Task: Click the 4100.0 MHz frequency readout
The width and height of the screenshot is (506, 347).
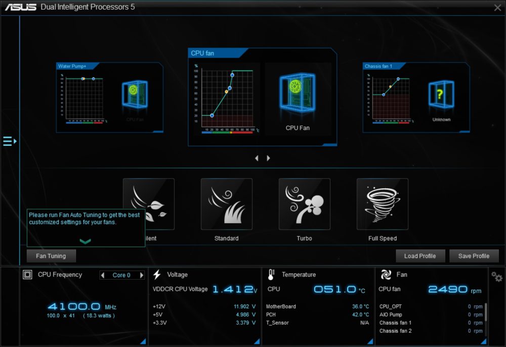Action: tap(82, 307)
